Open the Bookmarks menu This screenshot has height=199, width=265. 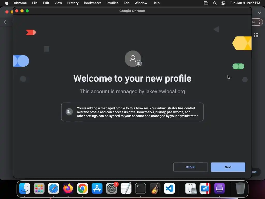92,3
